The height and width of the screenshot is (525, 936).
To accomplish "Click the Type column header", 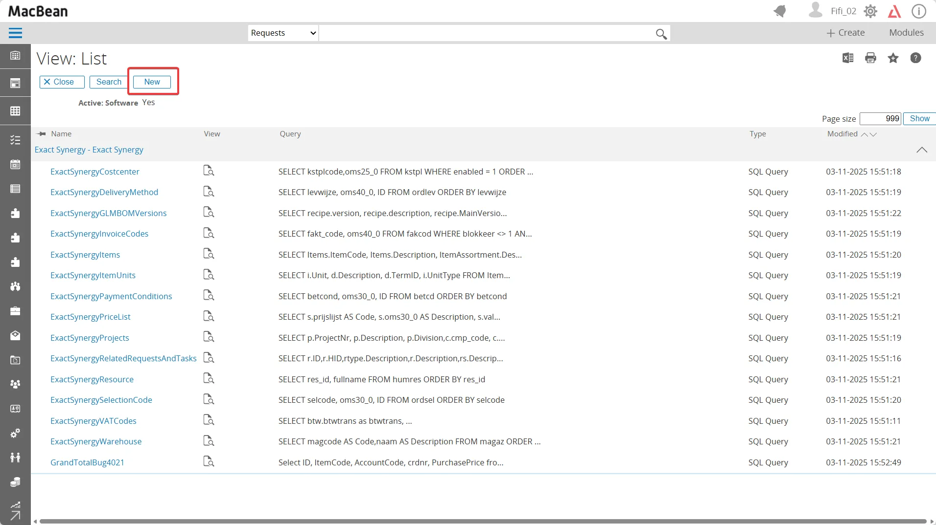I will point(757,133).
